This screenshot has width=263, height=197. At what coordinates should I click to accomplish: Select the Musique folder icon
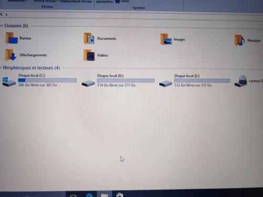tap(239, 40)
